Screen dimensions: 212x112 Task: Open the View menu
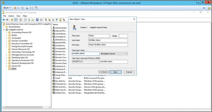(x=18, y=16)
